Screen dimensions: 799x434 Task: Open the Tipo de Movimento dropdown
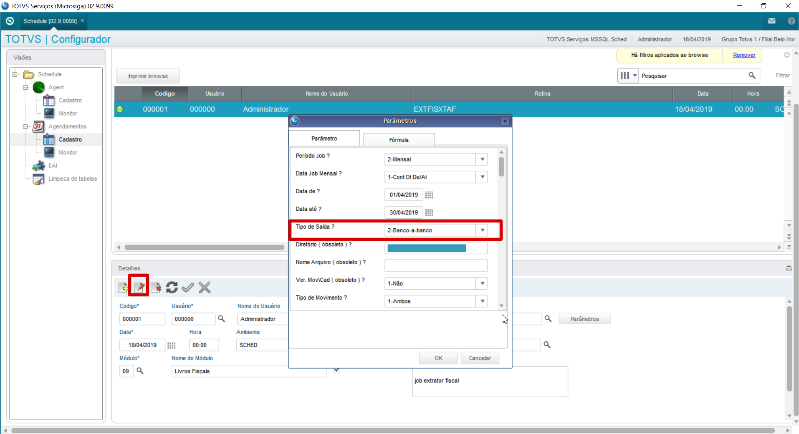click(482, 301)
